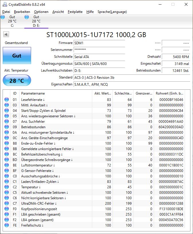Click the Akt. Wert... column header
This screenshot has width=193, height=234.
pos(103,93)
